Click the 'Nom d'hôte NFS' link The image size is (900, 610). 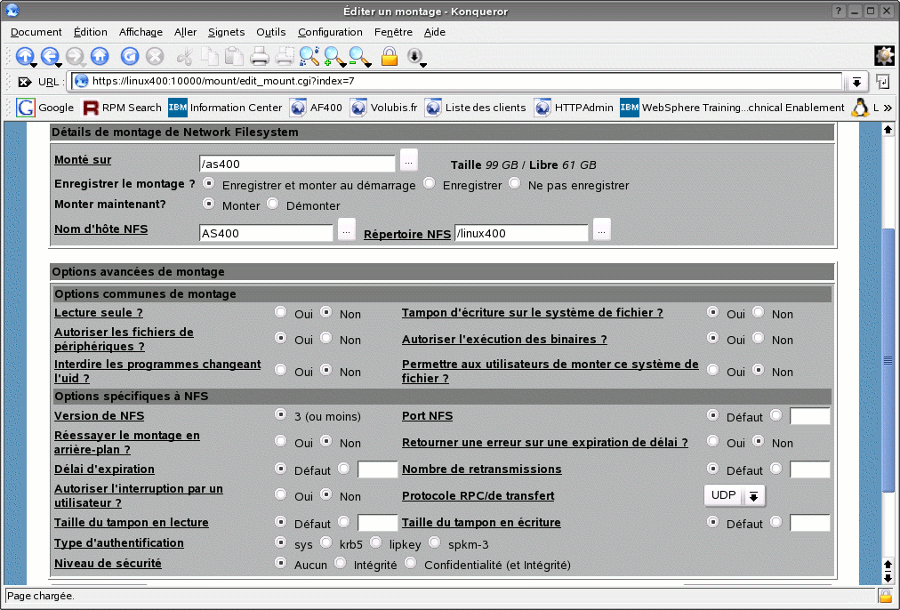[x=101, y=229]
